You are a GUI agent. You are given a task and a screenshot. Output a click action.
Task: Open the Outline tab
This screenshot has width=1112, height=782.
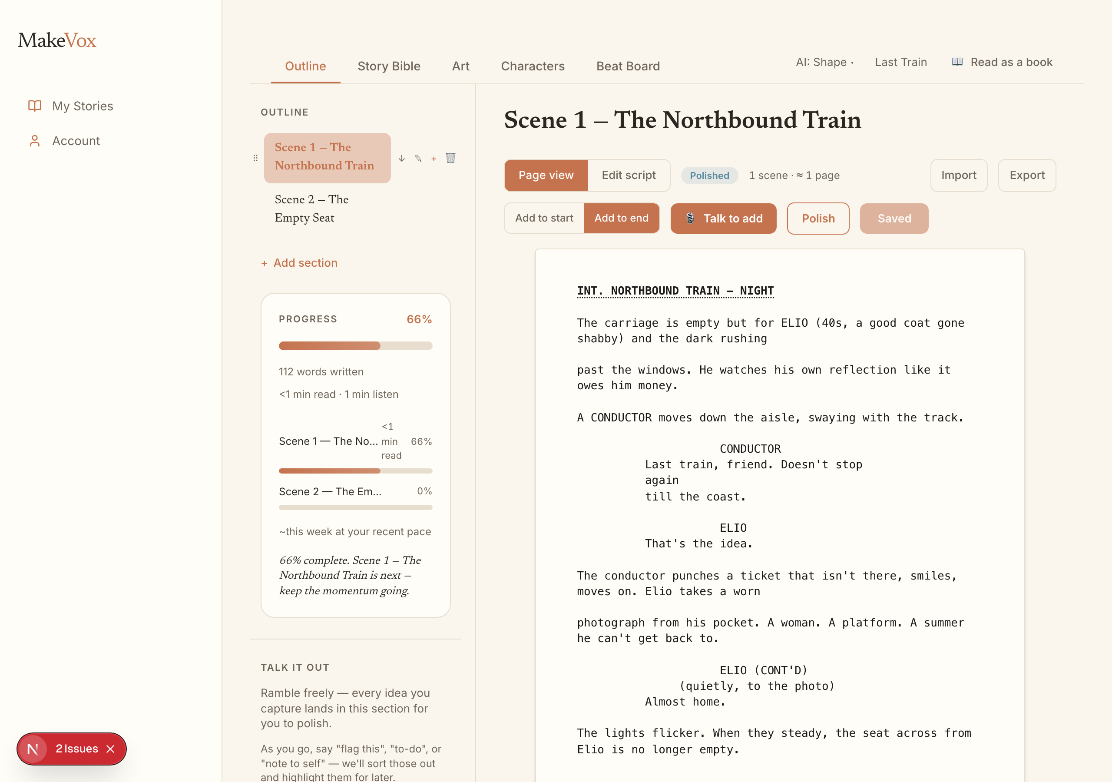click(x=305, y=66)
